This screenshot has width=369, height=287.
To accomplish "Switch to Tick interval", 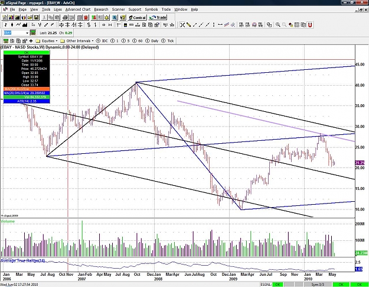I will [168, 41].
